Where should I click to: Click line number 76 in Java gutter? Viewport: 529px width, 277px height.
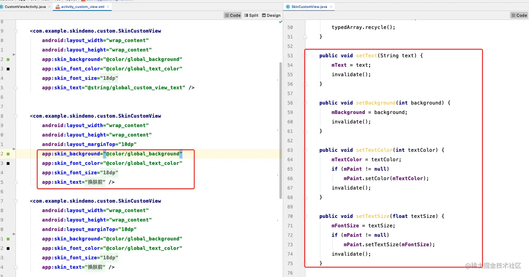290,272
